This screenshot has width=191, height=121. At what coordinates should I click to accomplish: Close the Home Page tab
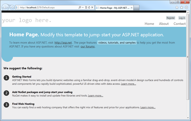[132, 8]
